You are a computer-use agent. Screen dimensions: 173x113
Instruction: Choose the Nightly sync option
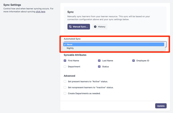[114, 48]
